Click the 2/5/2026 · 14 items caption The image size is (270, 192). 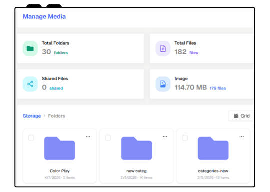coord(136,177)
